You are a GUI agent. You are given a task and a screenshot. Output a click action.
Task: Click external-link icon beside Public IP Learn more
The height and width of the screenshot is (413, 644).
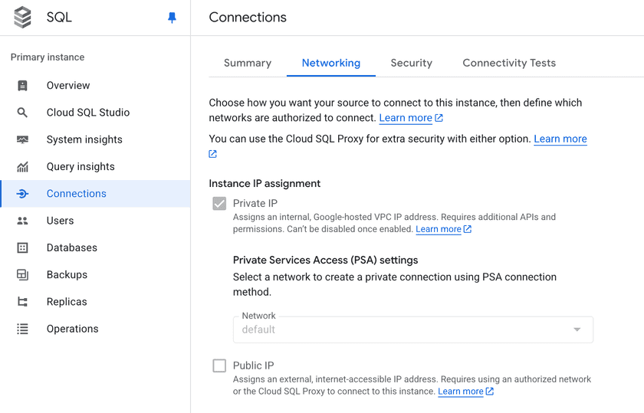tap(490, 392)
